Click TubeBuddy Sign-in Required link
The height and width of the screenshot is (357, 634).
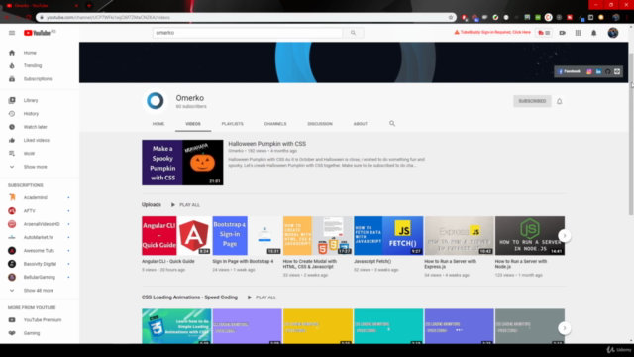[x=492, y=32]
